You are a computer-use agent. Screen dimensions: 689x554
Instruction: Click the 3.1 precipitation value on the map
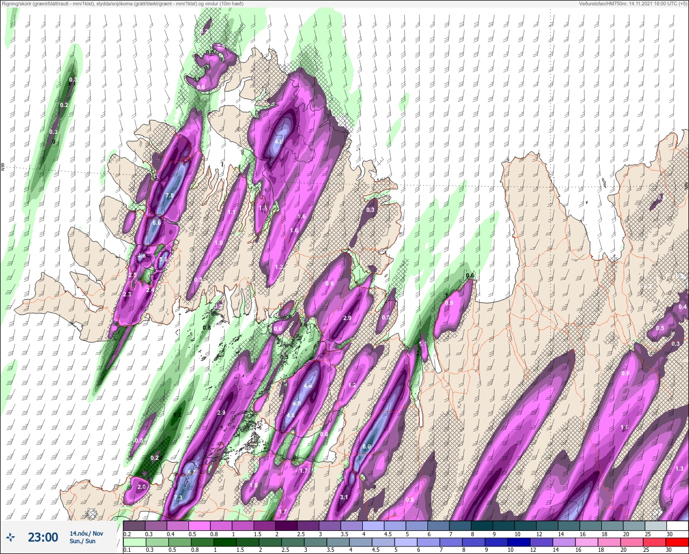(x=344, y=497)
